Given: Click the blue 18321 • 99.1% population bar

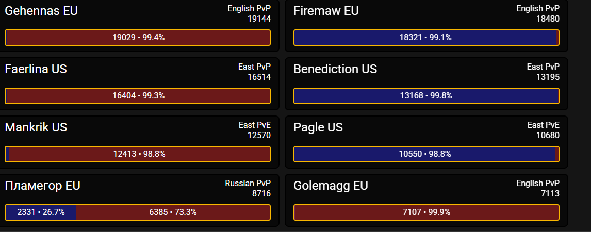Looking at the screenshot, I should pyautogui.click(x=426, y=38).
